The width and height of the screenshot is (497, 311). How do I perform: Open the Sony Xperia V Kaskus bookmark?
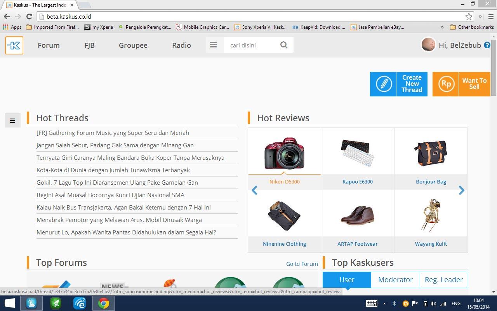pyautogui.click(x=261, y=27)
